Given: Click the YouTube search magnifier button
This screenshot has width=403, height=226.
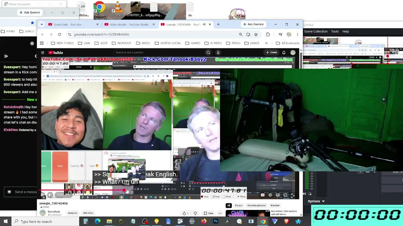Looking at the screenshot, I should click(208, 53).
